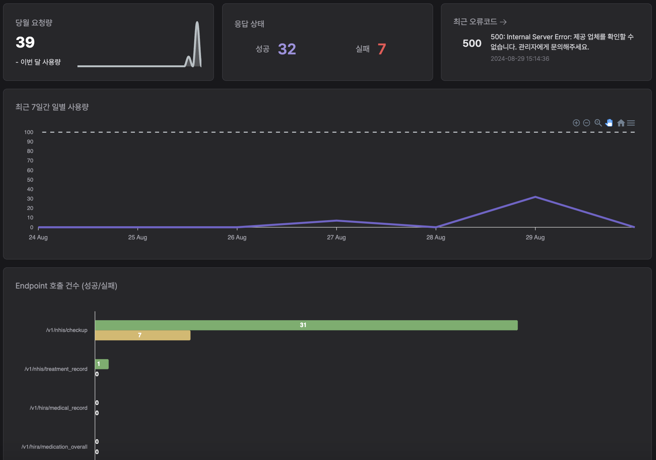Click the failure count 7 in red
656x460 pixels.
coord(382,49)
